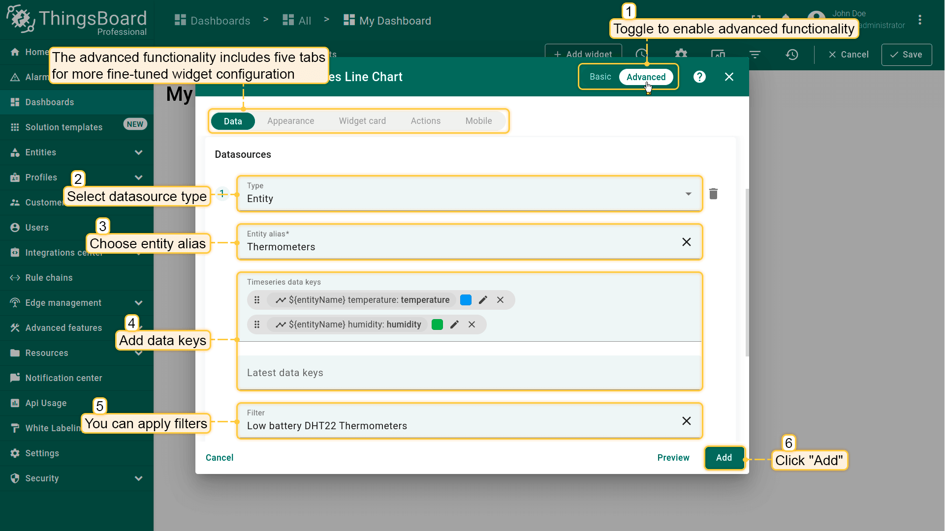Click the Preview button
Viewport: 945px width, 531px height.
[x=673, y=458]
